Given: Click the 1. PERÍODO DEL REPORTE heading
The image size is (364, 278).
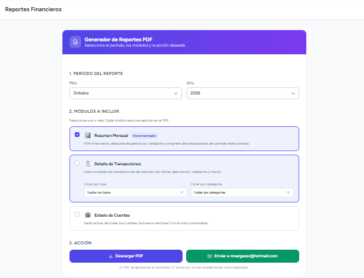Looking at the screenshot, I should click(x=96, y=74).
